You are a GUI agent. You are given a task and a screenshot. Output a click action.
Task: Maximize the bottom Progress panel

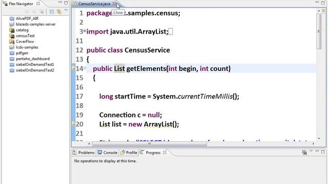pos(323,152)
